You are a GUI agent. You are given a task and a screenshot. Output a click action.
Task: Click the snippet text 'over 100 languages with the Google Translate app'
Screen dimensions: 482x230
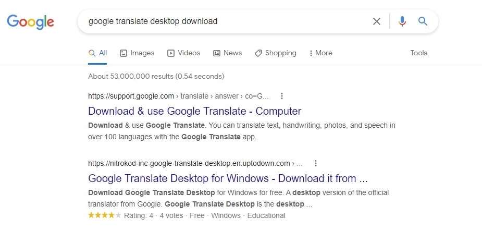pyautogui.click(x=172, y=137)
